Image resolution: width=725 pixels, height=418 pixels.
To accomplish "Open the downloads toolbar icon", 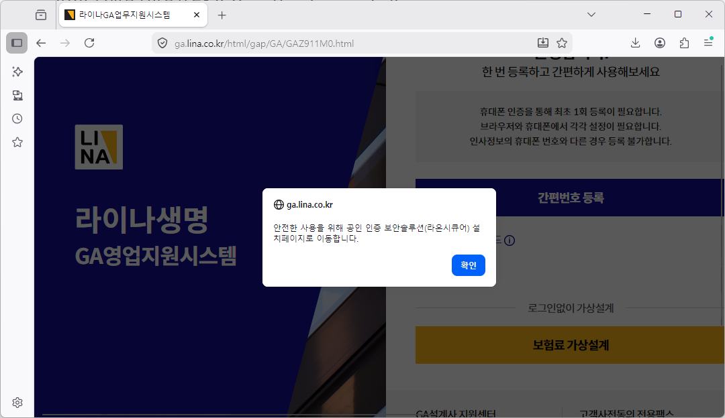I will tap(635, 43).
